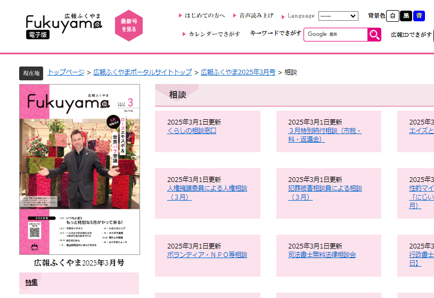Click the Google keyword search field
The height and width of the screenshot is (298, 434).
pyautogui.click(x=335, y=35)
